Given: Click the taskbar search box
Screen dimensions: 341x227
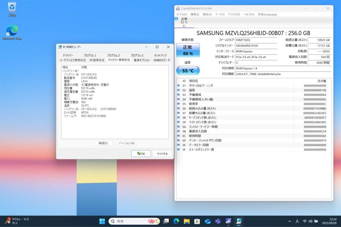Looking at the screenshot, I should coord(134,221).
